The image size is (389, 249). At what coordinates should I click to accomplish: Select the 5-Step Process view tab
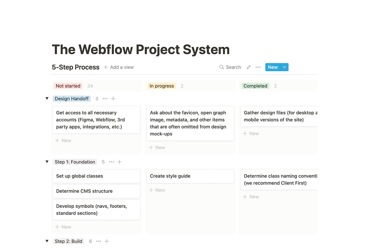pyautogui.click(x=76, y=67)
